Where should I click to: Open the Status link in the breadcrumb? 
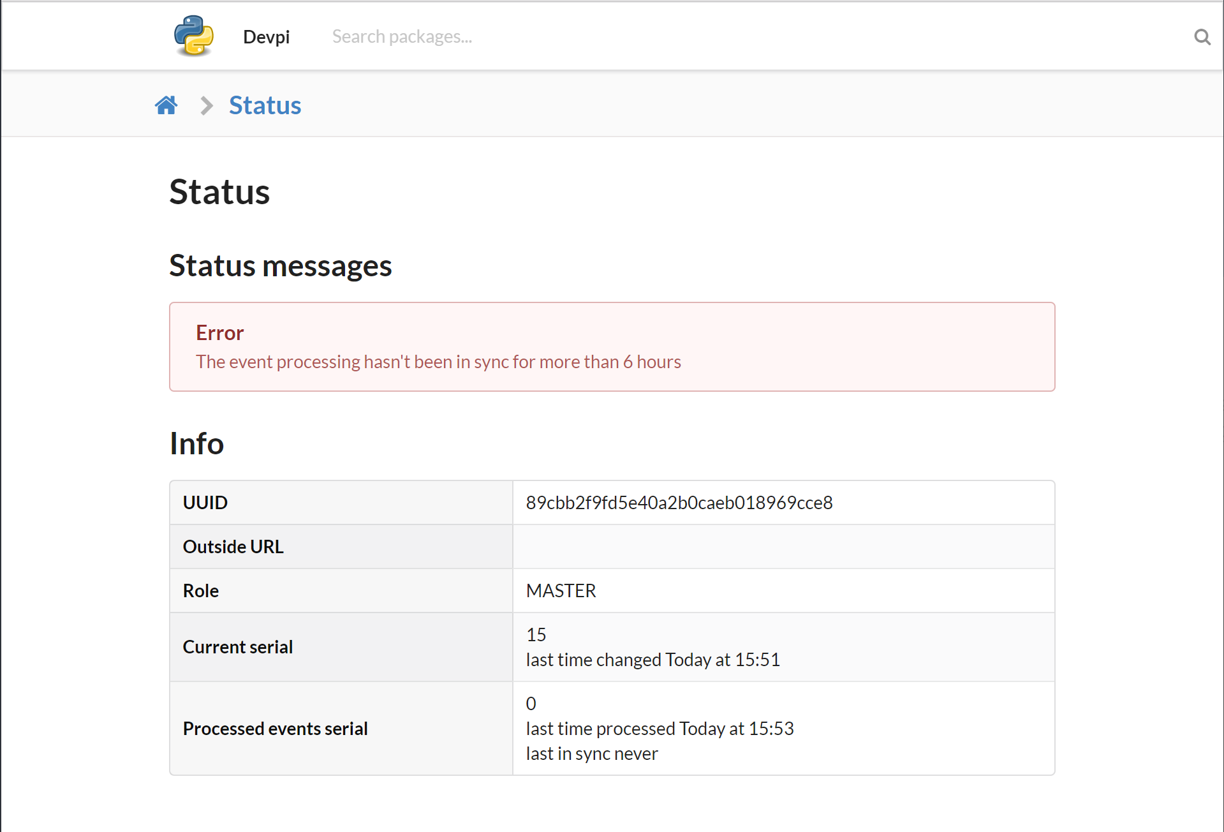pyautogui.click(x=265, y=105)
